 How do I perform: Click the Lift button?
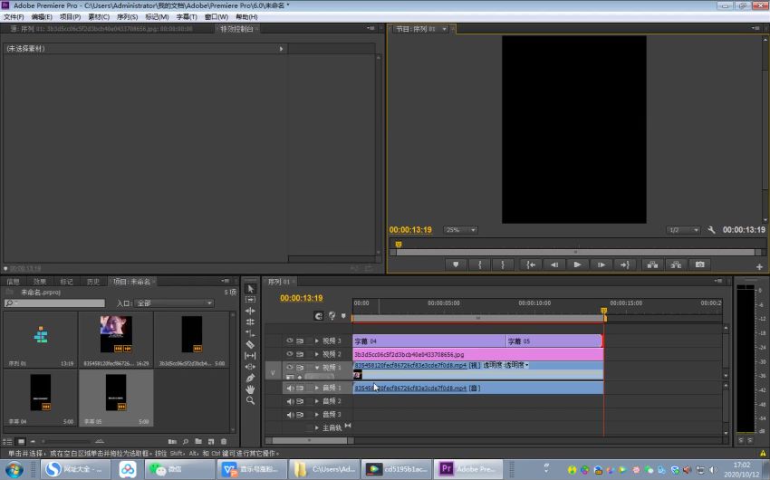tap(652, 264)
